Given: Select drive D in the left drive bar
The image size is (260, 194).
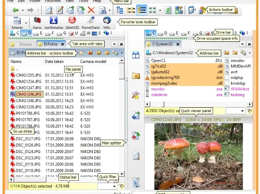Looking at the screenshot, I should pyautogui.click(x=26, y=33).
